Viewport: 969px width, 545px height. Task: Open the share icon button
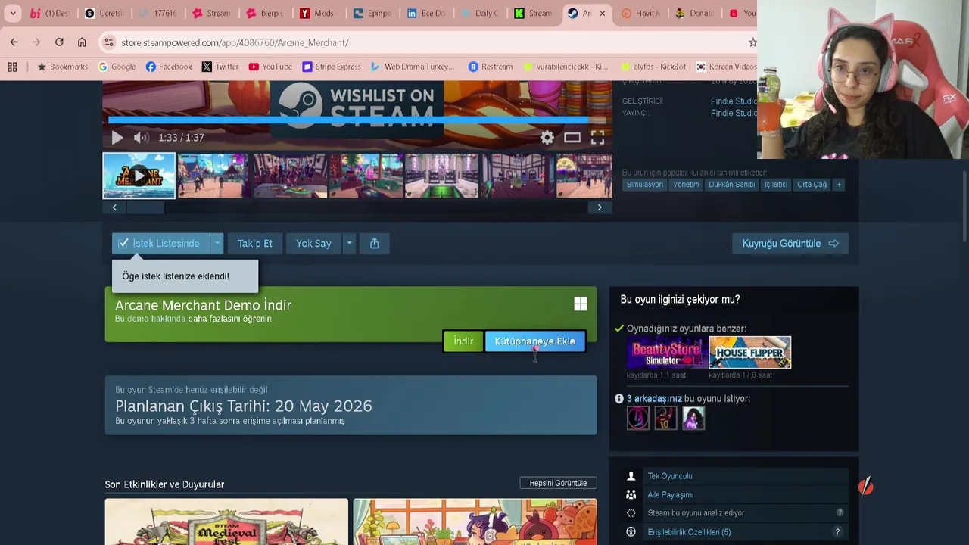tap(374, 244)
